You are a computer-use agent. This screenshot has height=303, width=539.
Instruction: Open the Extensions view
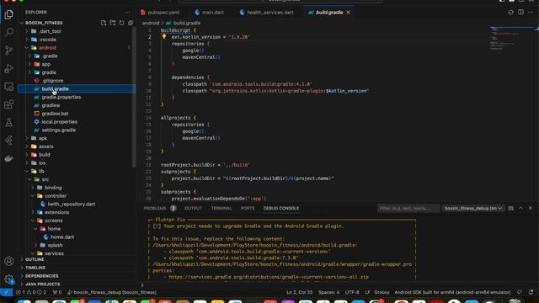tap(9, 104)
